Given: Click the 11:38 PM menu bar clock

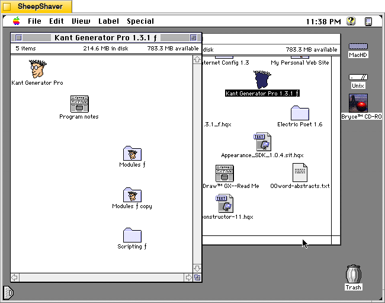Looking at the screenshot, I should [323, 21].
